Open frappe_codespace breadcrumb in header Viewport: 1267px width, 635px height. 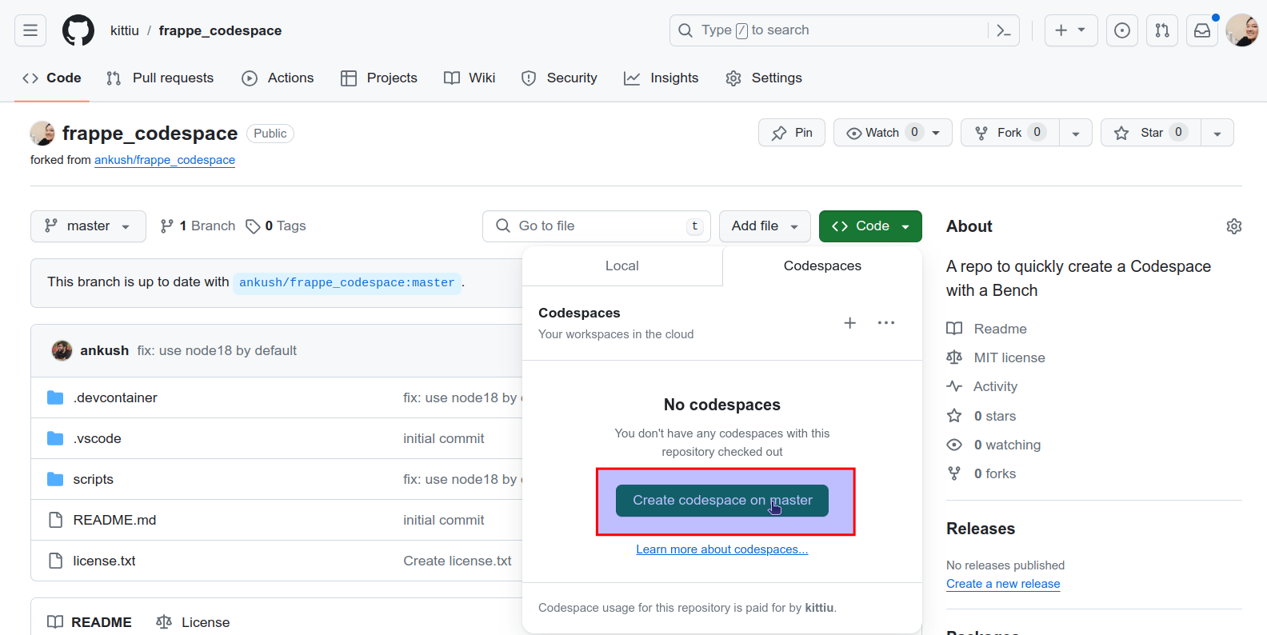click(220, 30)
